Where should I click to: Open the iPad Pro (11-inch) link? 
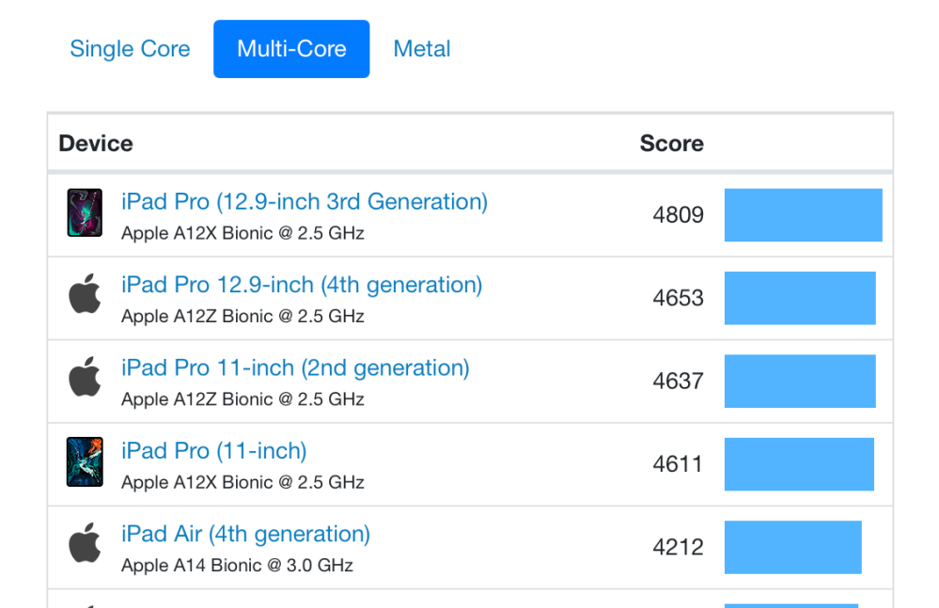tap(213, 451)
